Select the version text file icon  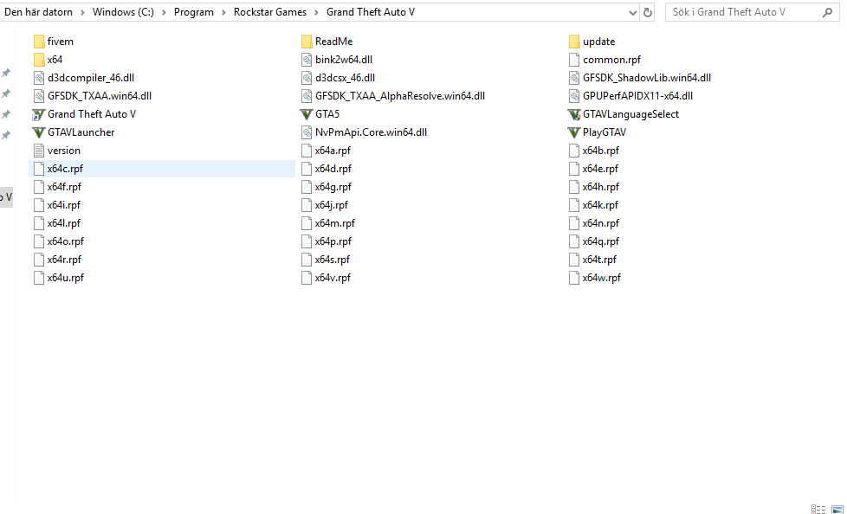(39, 151)
